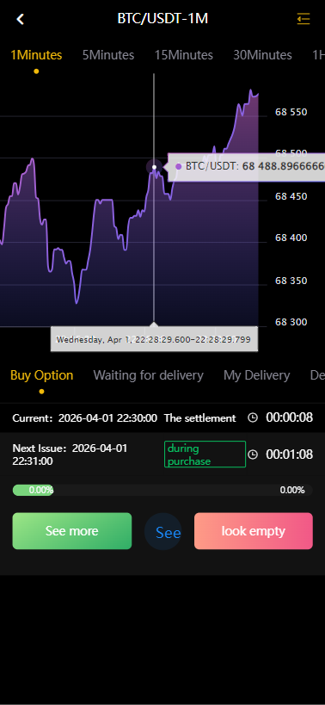Viewport: 325px width, 705px height.
Task: Click the 68 300 axis label
Action: point(291,323)
